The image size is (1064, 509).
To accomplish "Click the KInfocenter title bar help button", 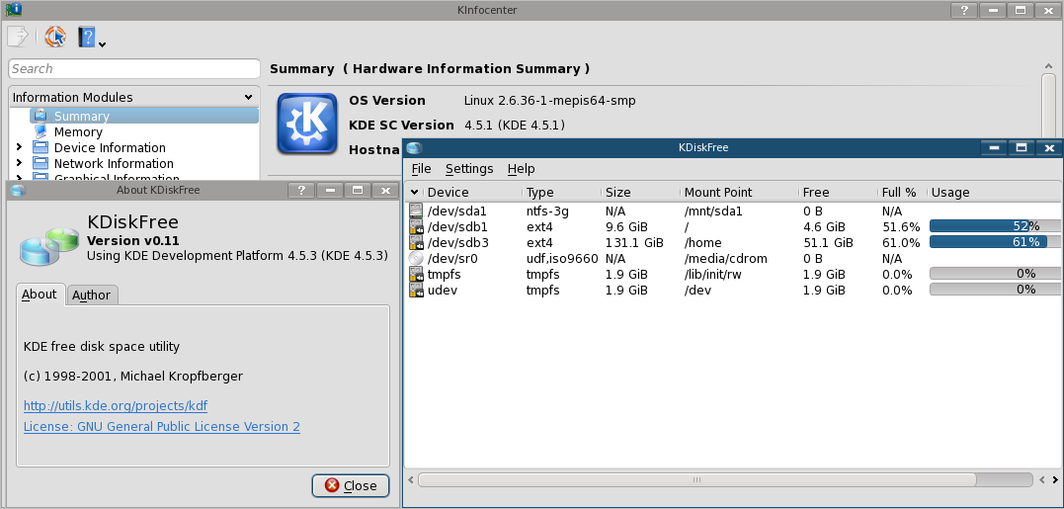I will (x=964, y=10).
